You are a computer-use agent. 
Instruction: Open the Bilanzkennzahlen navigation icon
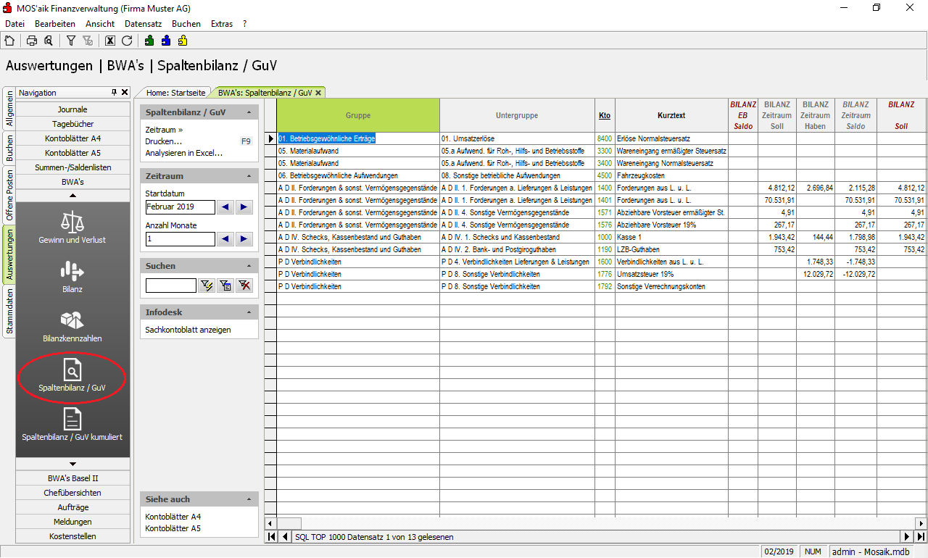pos(72,325)
